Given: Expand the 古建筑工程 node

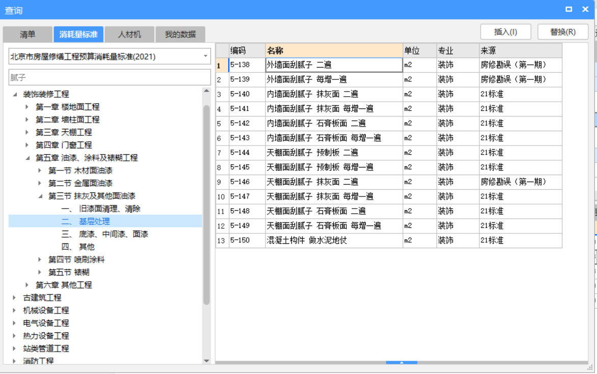Looking at the screenshot, I should point(14,298).
